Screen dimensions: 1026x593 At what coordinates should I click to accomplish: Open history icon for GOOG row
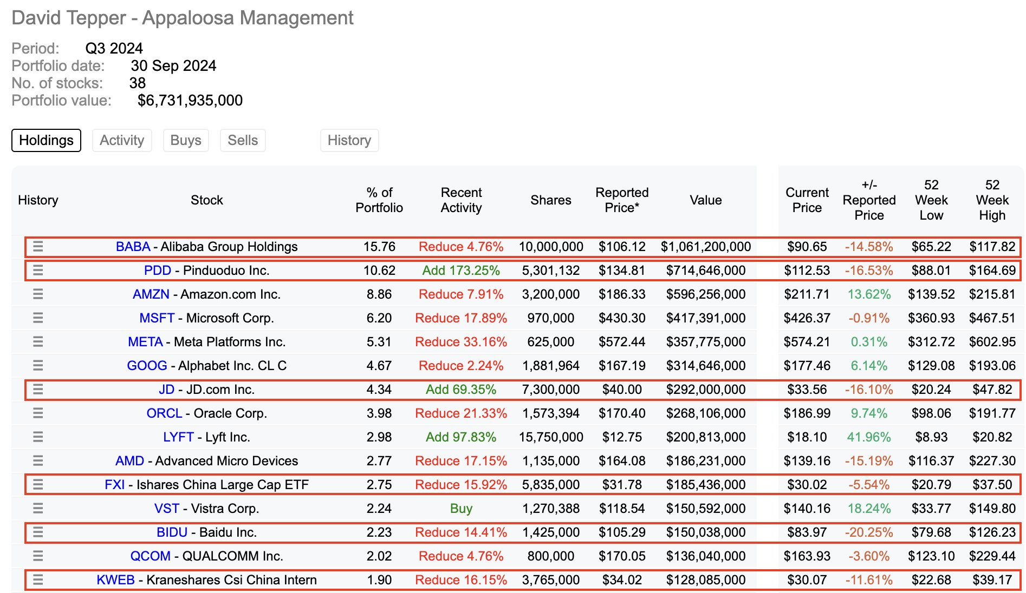pos(38,366)
